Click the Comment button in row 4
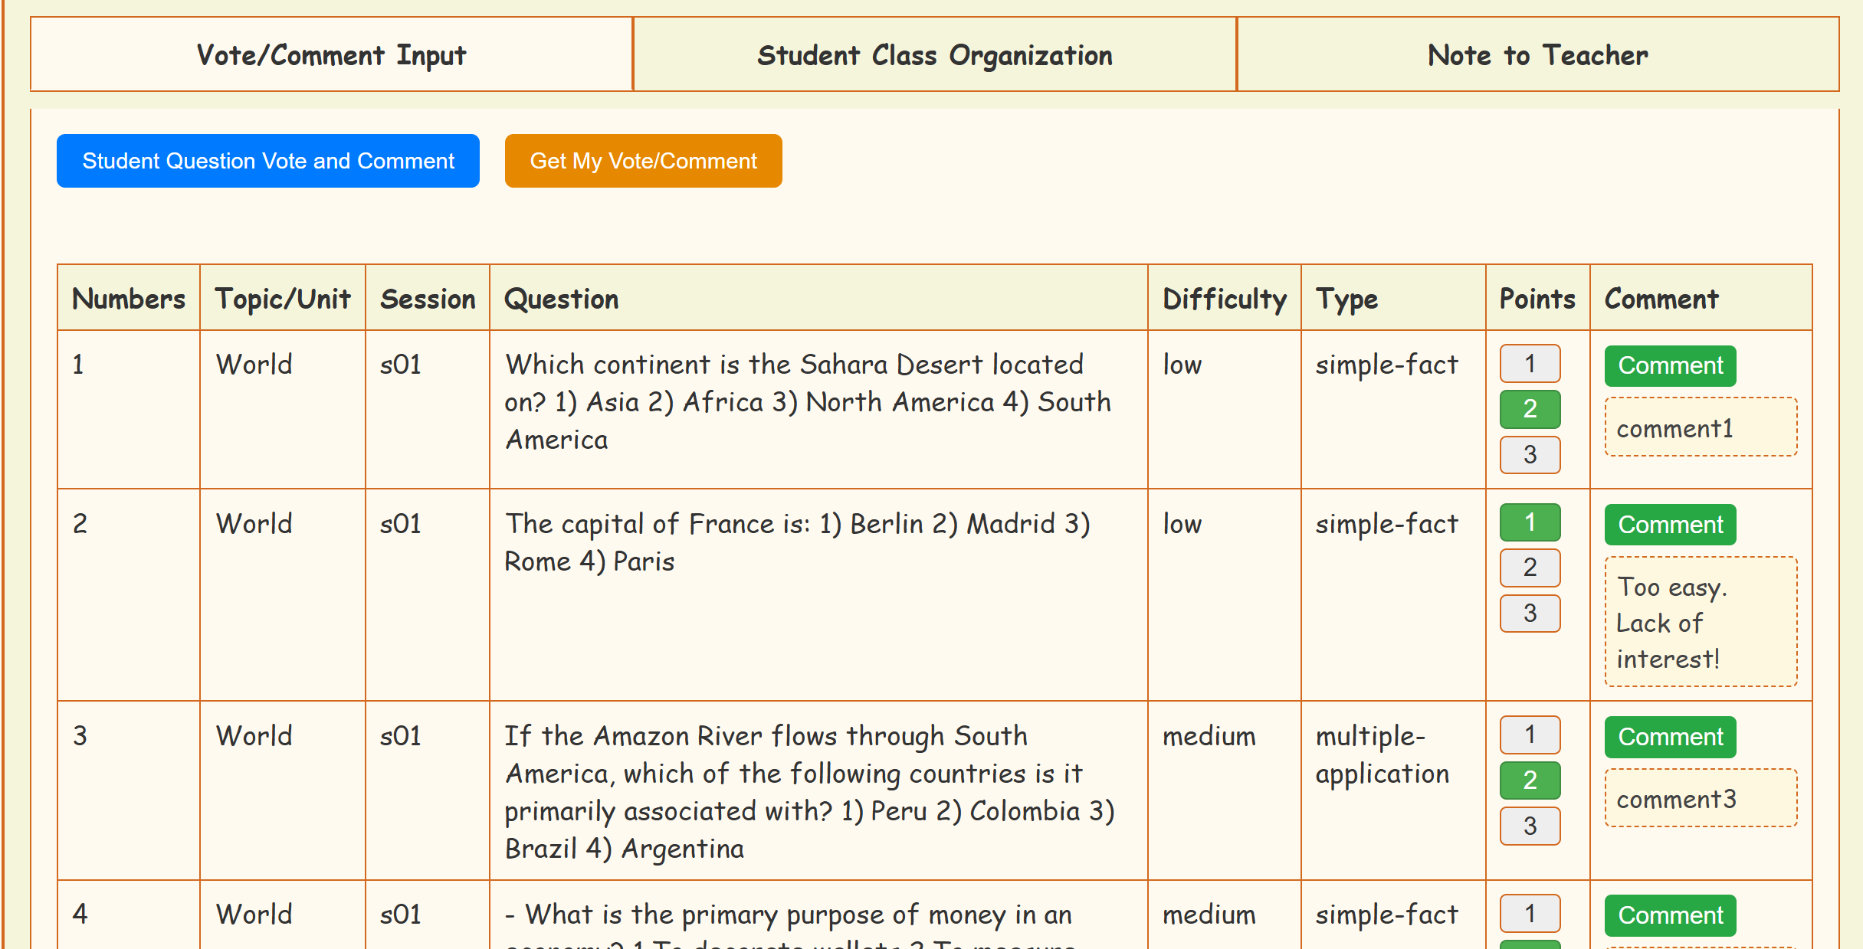Image resolution: width=1863 pixels, height=949 pixels. (x=1670, y=915)
